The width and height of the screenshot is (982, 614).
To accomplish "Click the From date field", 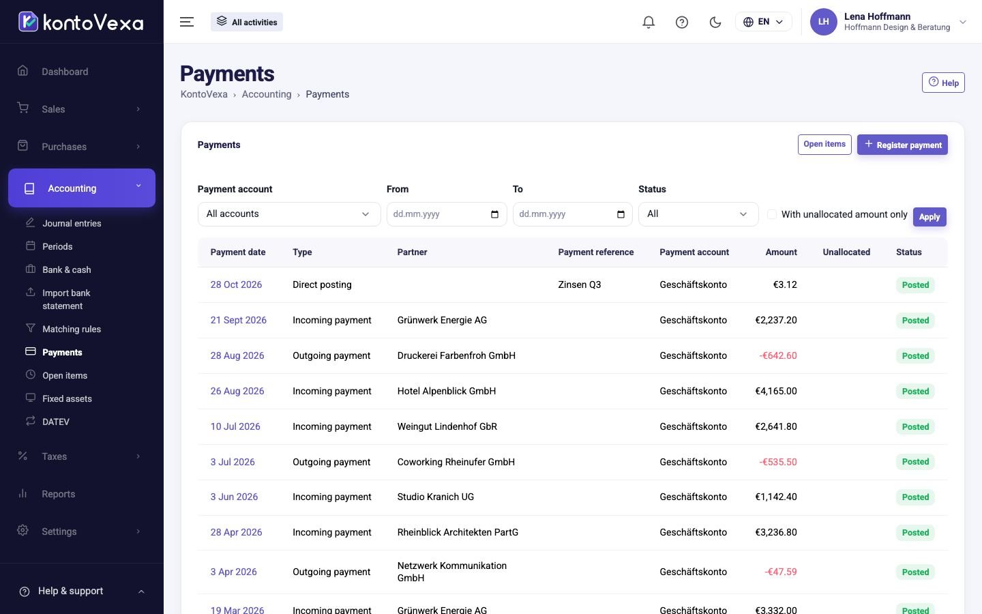I will tap(447, 214).
